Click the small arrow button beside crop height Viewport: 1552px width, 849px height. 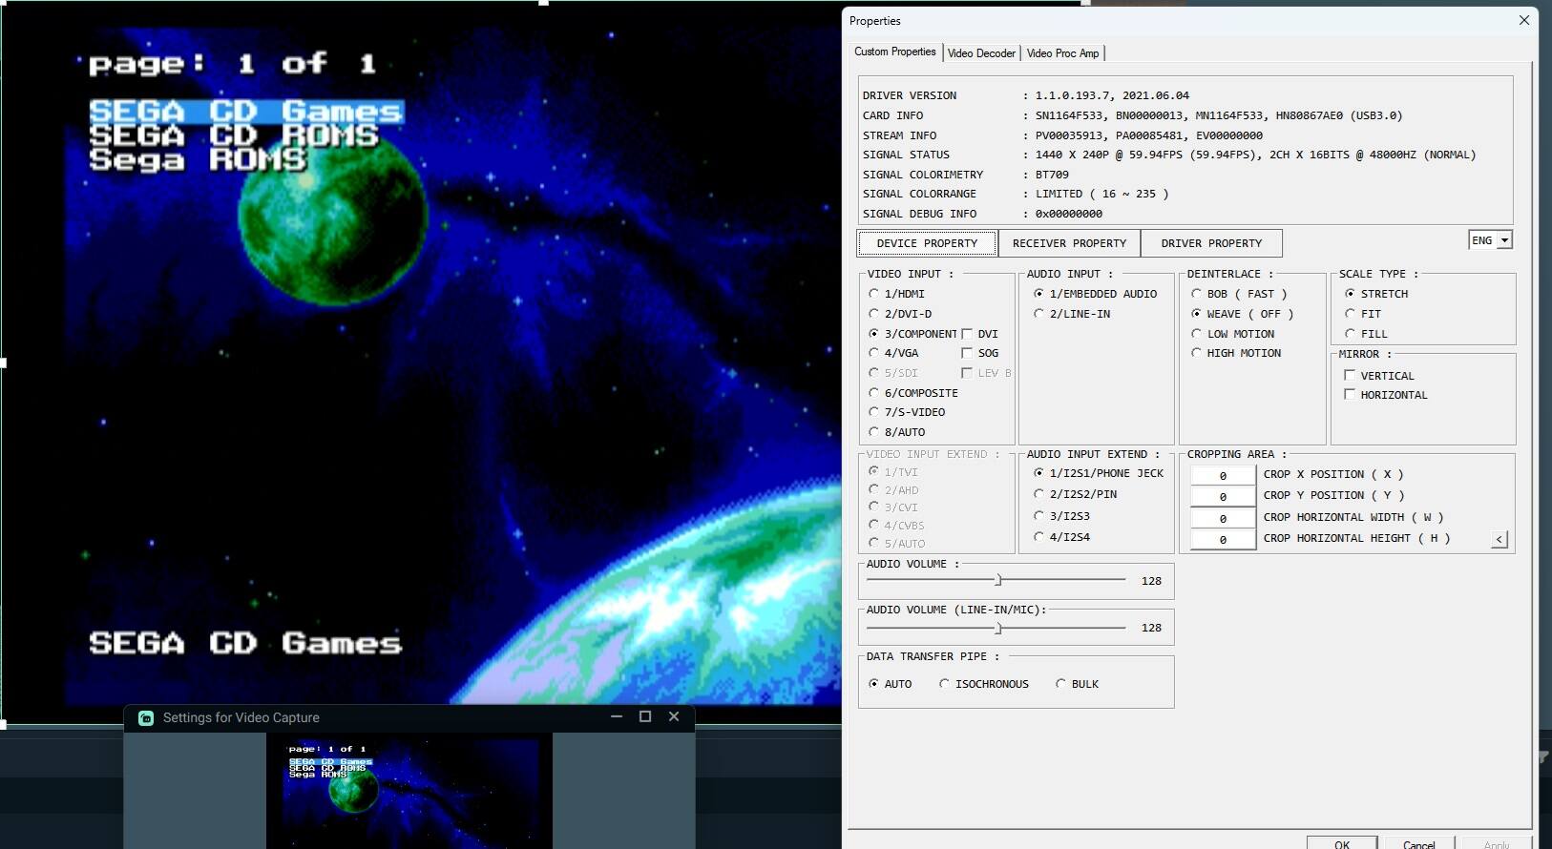(1500, 540)
